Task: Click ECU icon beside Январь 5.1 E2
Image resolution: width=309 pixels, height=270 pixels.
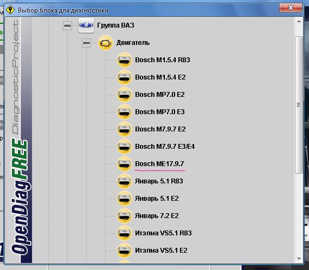Action: click(124, 198)
